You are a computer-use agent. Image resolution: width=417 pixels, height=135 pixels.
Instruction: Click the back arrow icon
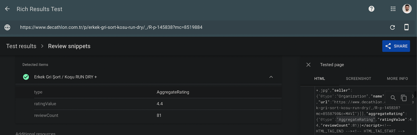[x=7, y=9]
